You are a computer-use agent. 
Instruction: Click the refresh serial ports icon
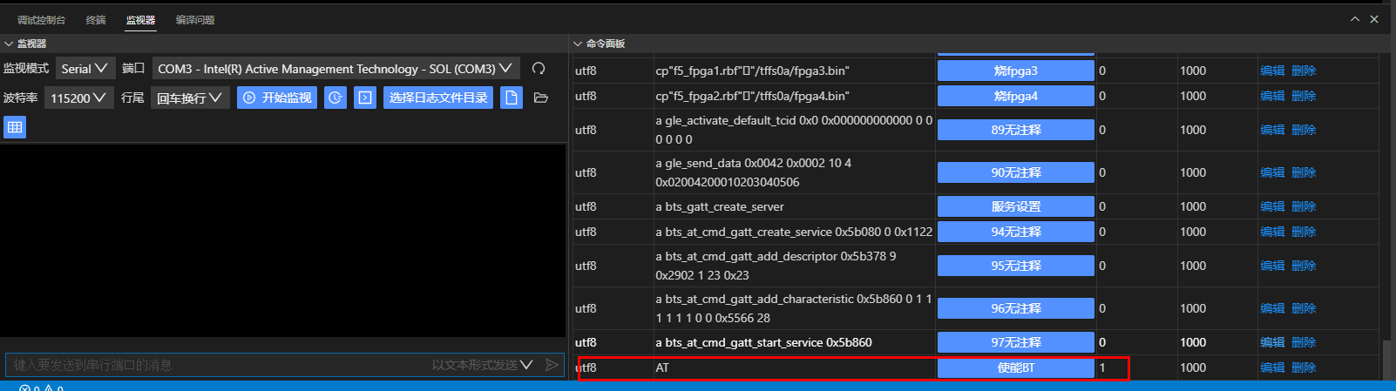[539, 69]
